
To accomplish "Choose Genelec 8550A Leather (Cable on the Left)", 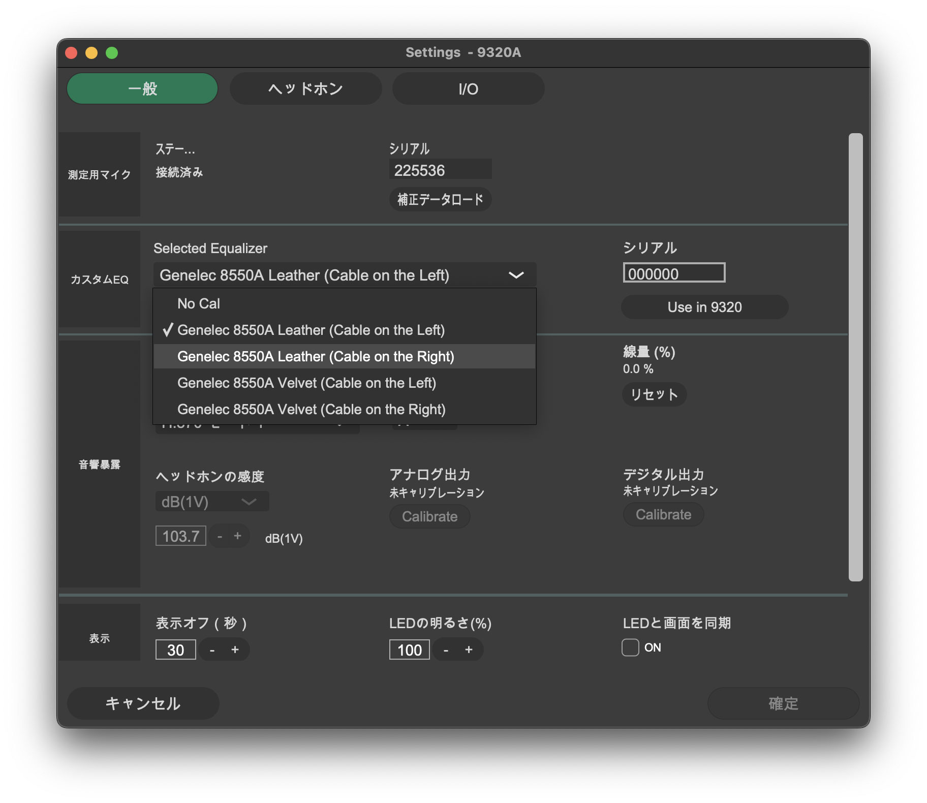I will (x=345, y=330).
